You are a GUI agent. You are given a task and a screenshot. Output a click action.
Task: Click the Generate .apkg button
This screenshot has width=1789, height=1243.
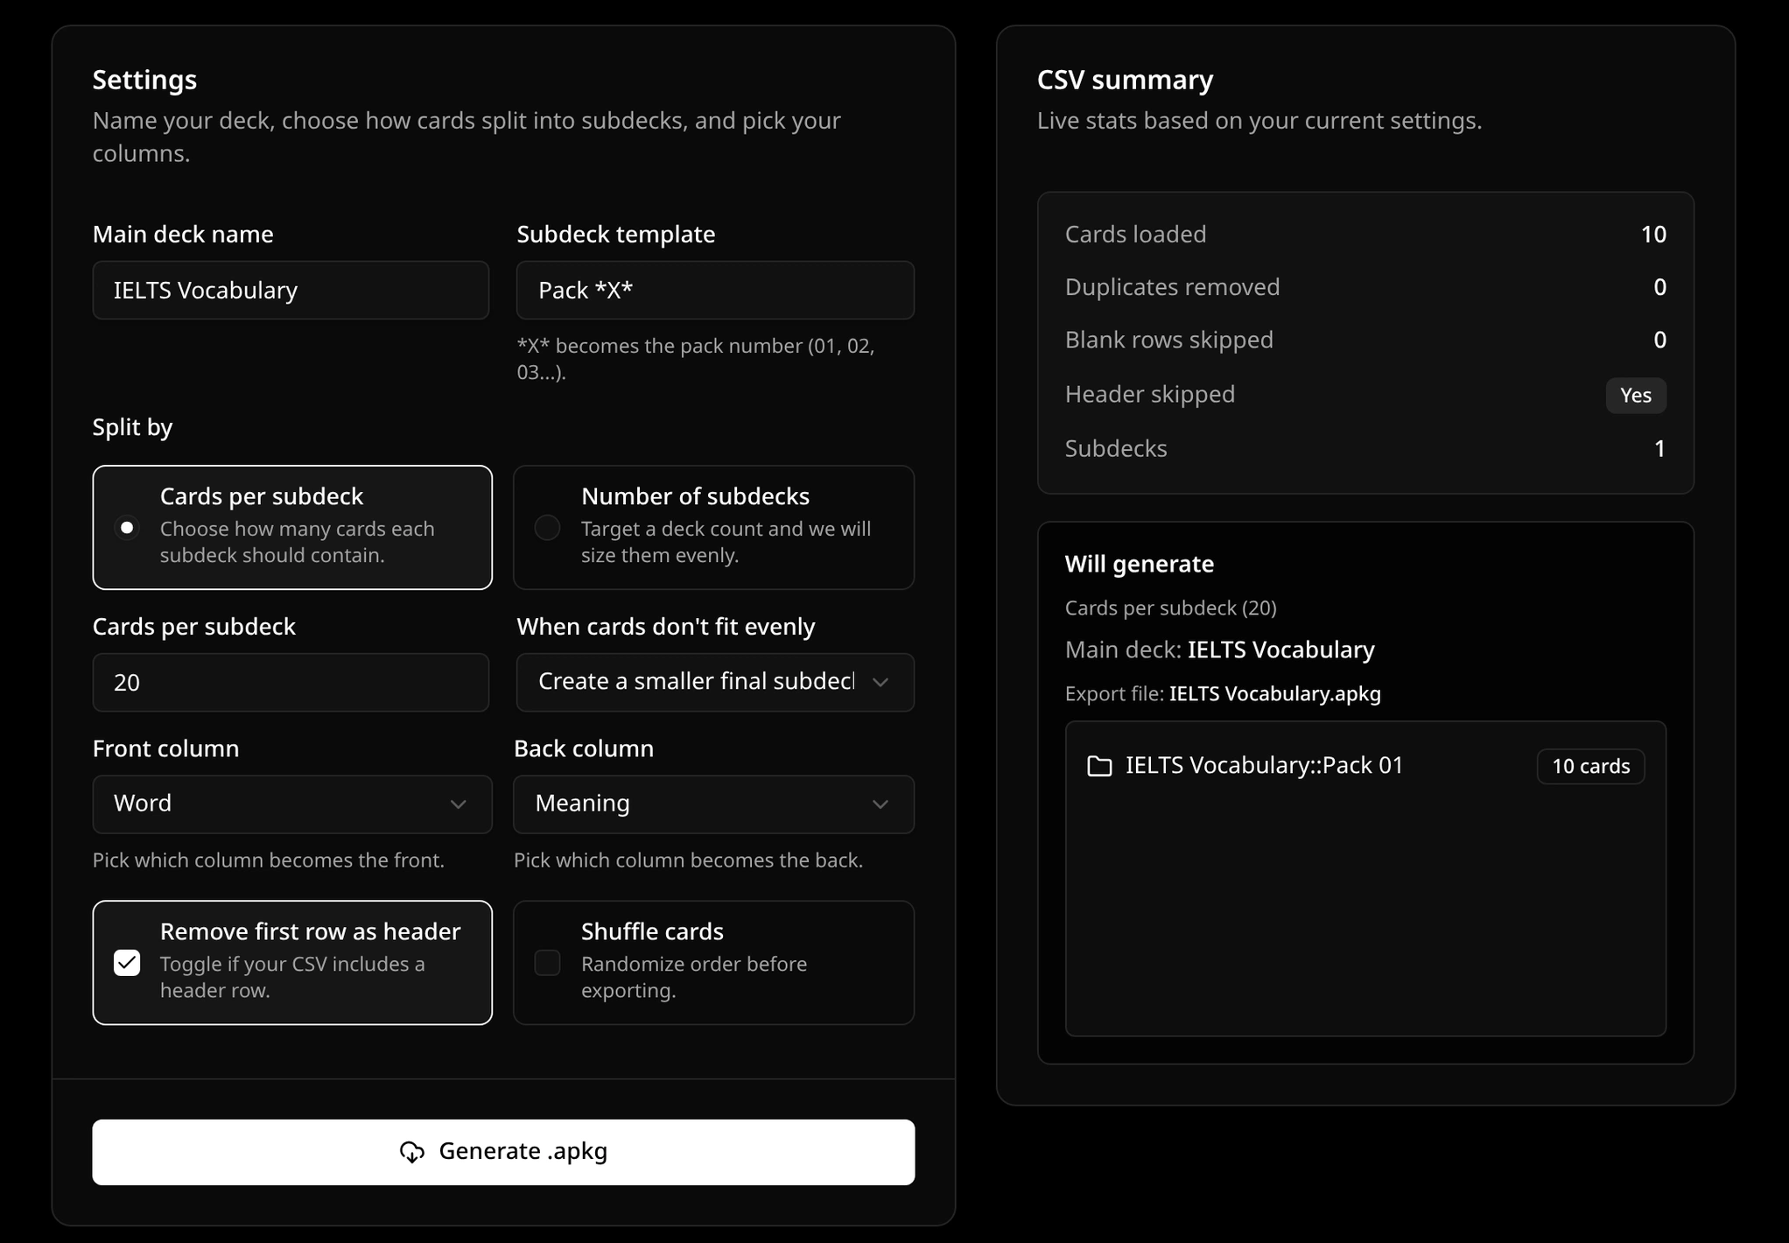pos(503,1152)
